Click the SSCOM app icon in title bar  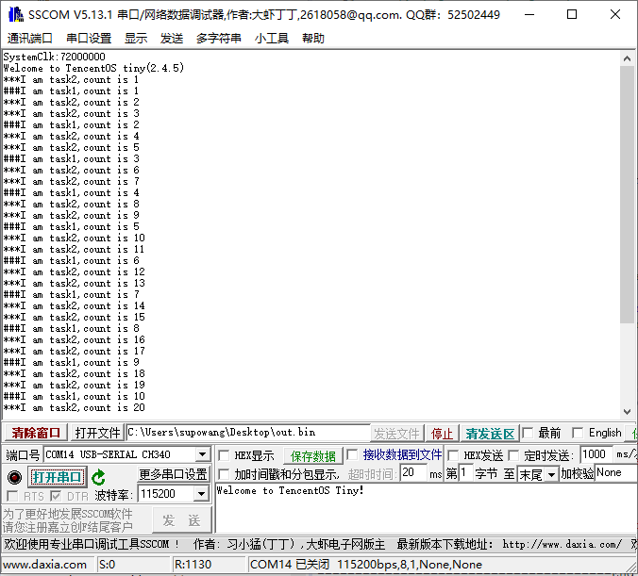pyautogui.click(x=16, y=14)
